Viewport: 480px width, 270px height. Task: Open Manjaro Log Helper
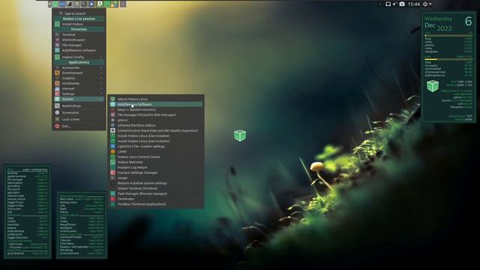(x=156, y=167)
